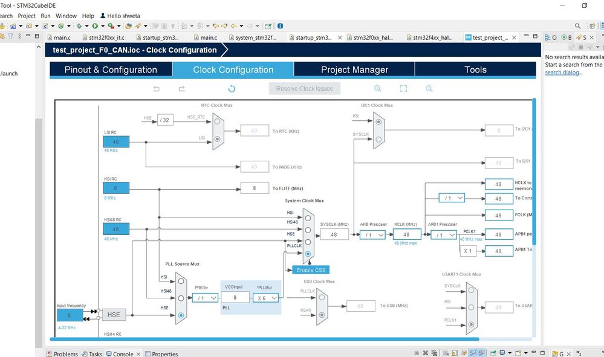Open the APB1 Prescaler dropdown
The height and width of the screenshot is (357, 604).
[x=444, y=234]
